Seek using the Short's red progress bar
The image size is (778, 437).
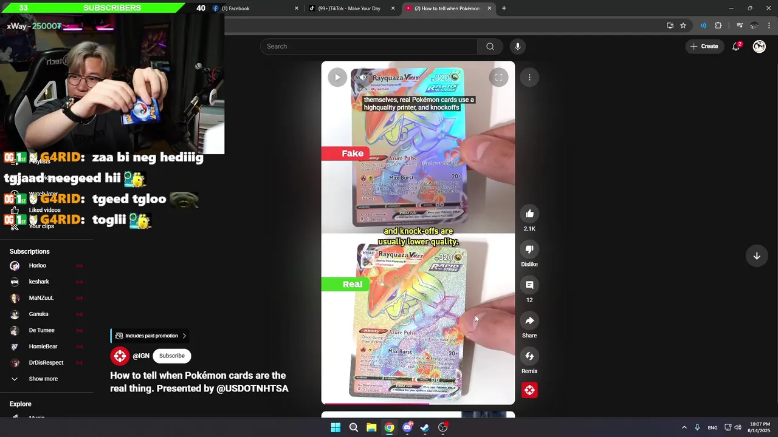(418, 404)
